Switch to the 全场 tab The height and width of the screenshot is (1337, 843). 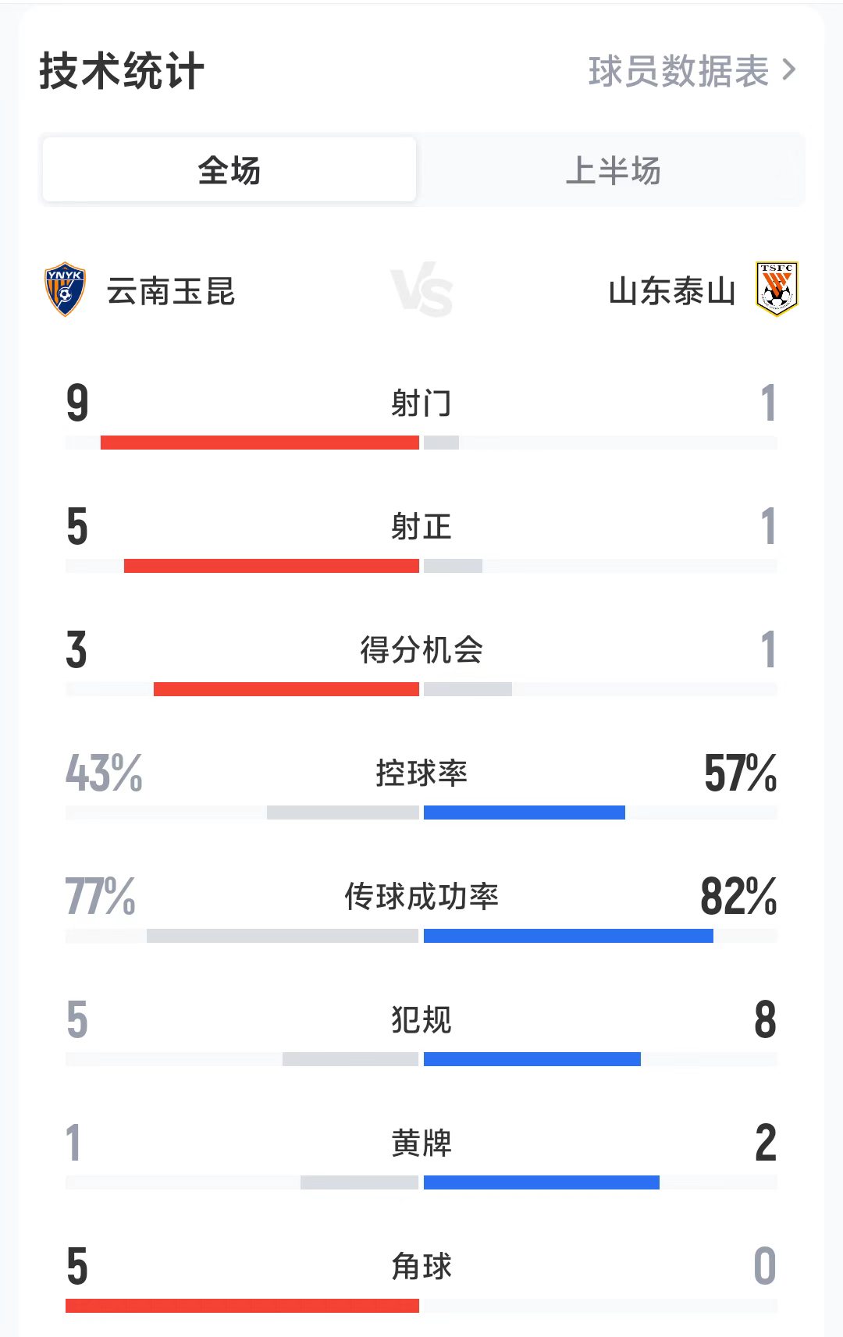point(229,170)
